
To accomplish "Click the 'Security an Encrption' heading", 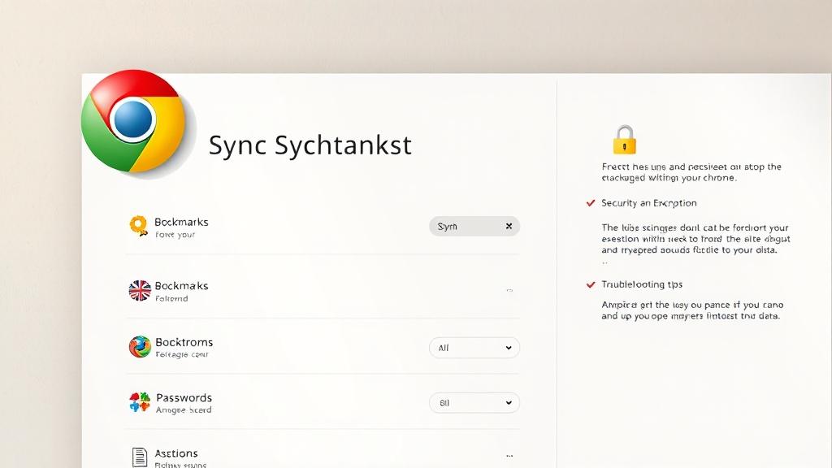I will click(649, 202).
